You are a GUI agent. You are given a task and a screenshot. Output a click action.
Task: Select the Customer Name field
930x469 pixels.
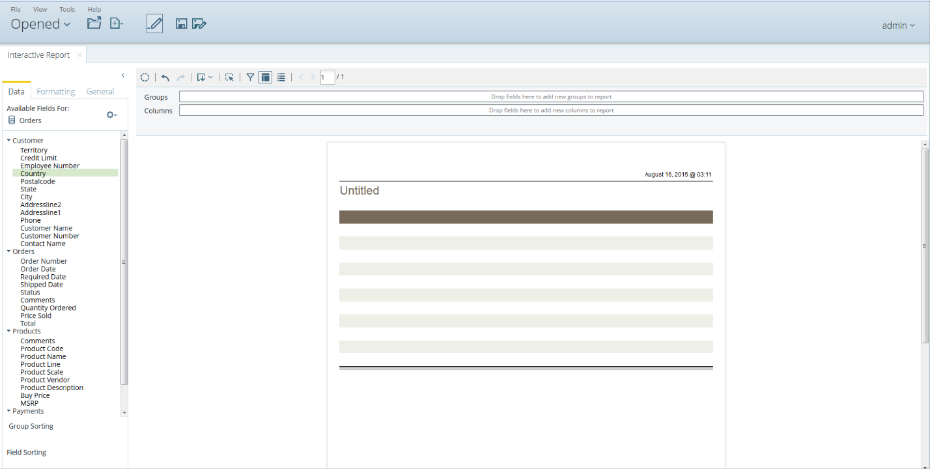[x=46, y=228]
